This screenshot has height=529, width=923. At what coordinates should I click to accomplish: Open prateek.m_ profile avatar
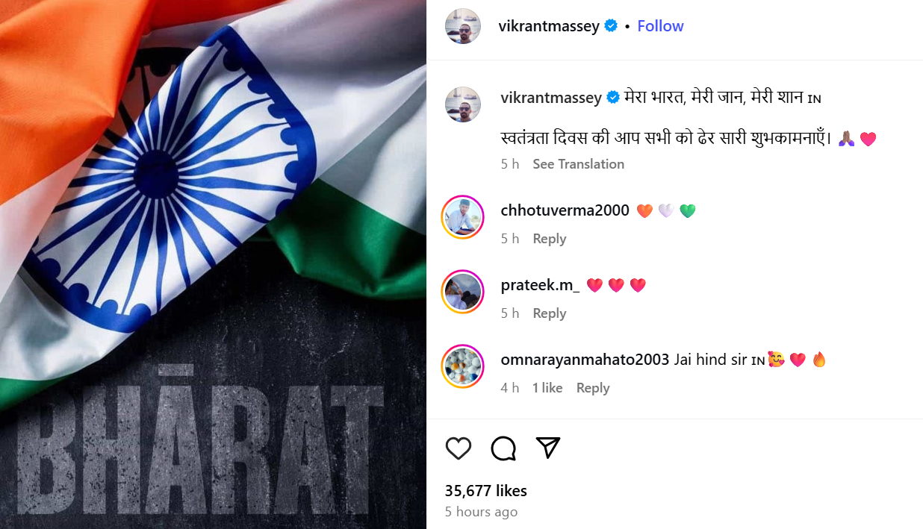(463, 292)
